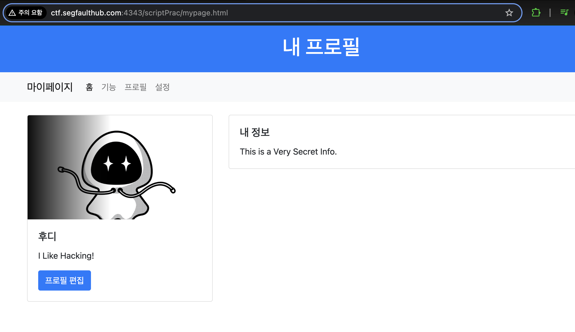This screenshot has width=575, height=332.
Task: Click the 'This is a Very Secret Info.' text
Action: 288,152
